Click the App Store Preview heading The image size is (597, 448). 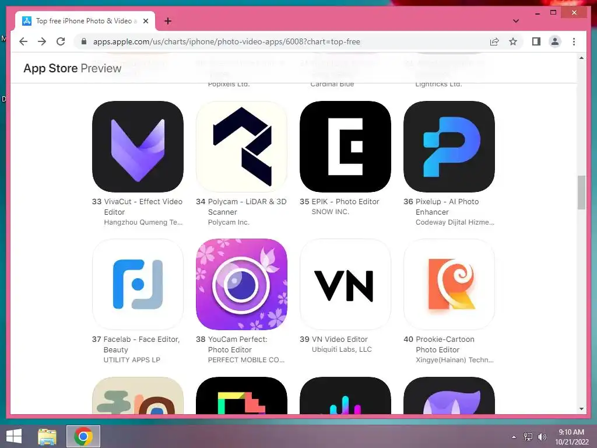pos(72,68)
